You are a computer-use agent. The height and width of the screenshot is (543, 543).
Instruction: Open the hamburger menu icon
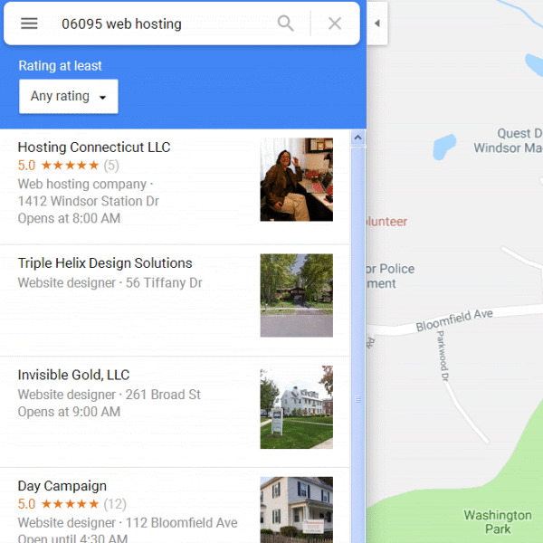(x=29, y=24)
